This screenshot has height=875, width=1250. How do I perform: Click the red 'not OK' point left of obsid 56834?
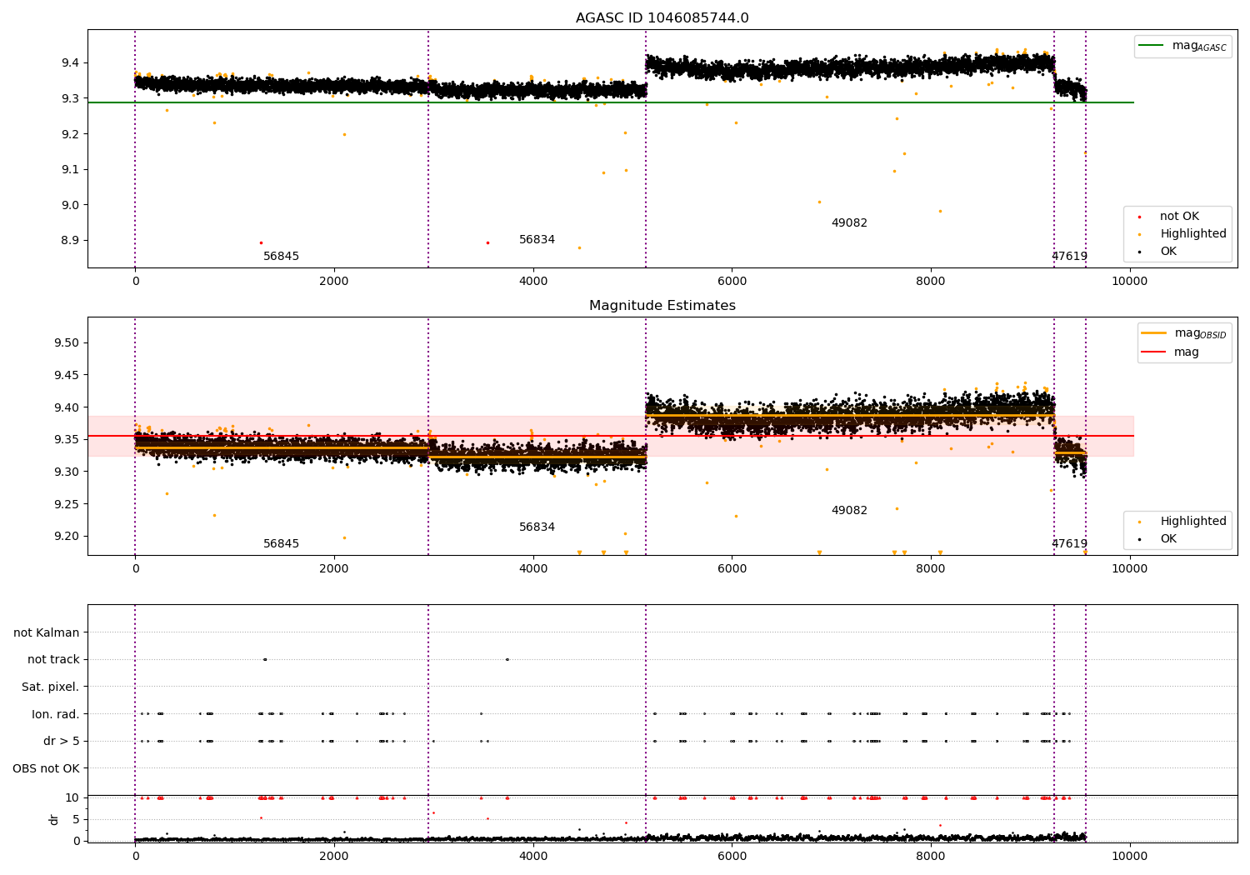click(487, 242)
